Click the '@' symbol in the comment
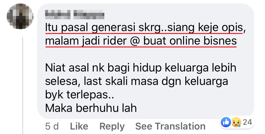The image size is (265, 134). (135, 41)
